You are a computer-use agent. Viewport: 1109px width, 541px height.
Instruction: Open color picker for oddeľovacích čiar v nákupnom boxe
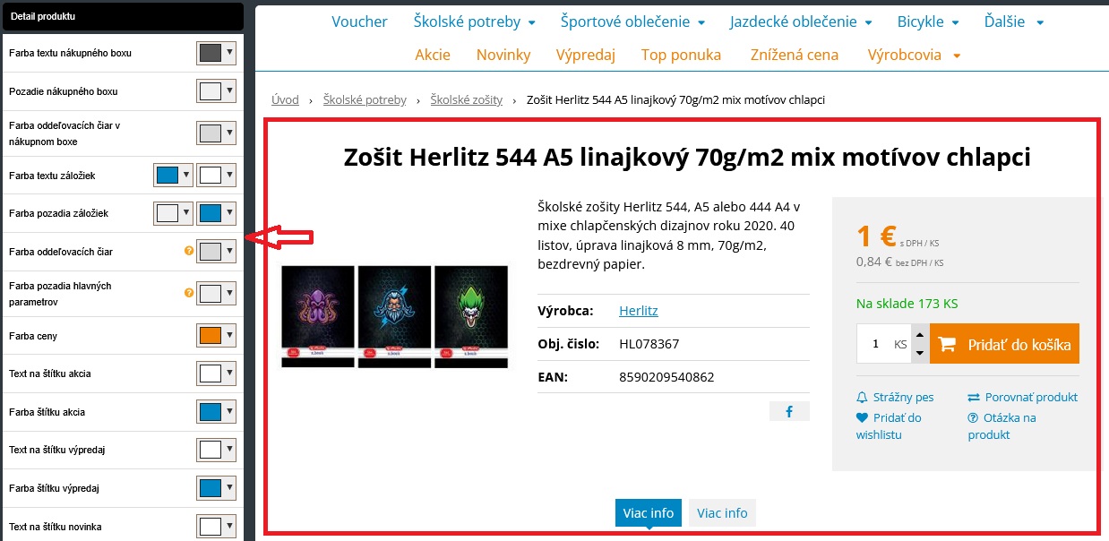[x=216, y=133]
